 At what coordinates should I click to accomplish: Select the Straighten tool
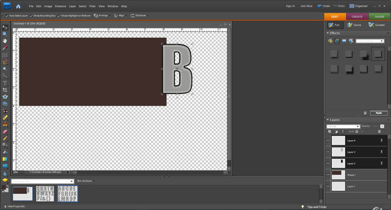pos(4,104)
